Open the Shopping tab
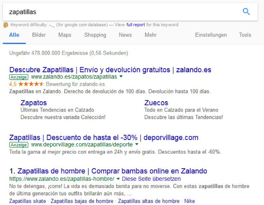The image size is (264, 205). pyautogui.click(x=95, y=35)
